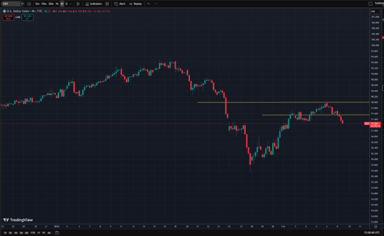Open the DXY symbol search box

tap(13, 4)
